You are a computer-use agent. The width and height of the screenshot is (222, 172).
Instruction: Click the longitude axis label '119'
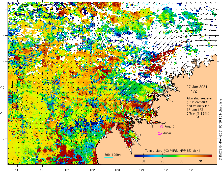point(18,170)
